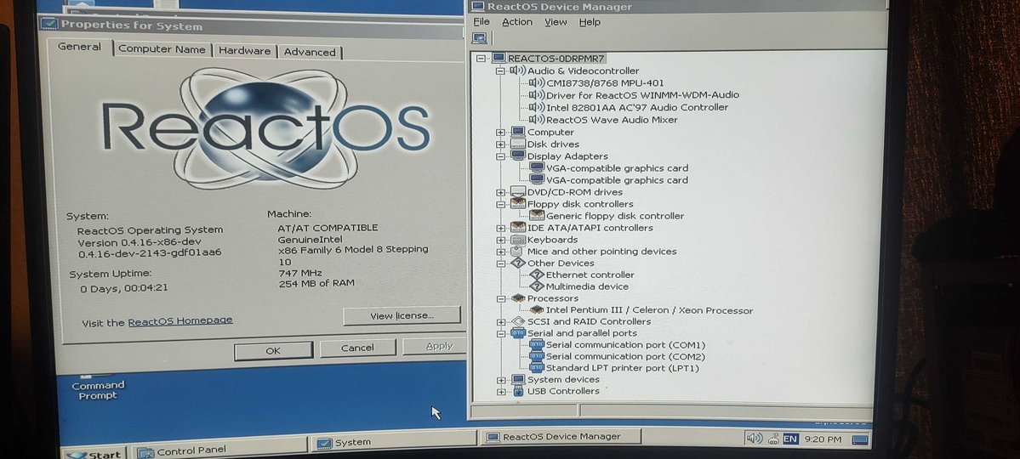Switch to ReactOS Device Manager taskbar button

[x=560, y=437]
